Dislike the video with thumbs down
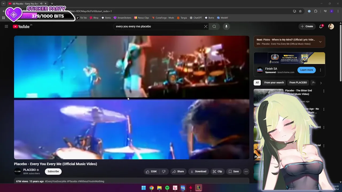Image resolution: width=342 pixels, height=192 pixels. 164,171
